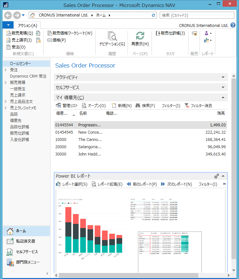This screenshot has height=279, width=239.
Task: Open 売上請求 in navigation pane
Action: [x=18, y=95]
